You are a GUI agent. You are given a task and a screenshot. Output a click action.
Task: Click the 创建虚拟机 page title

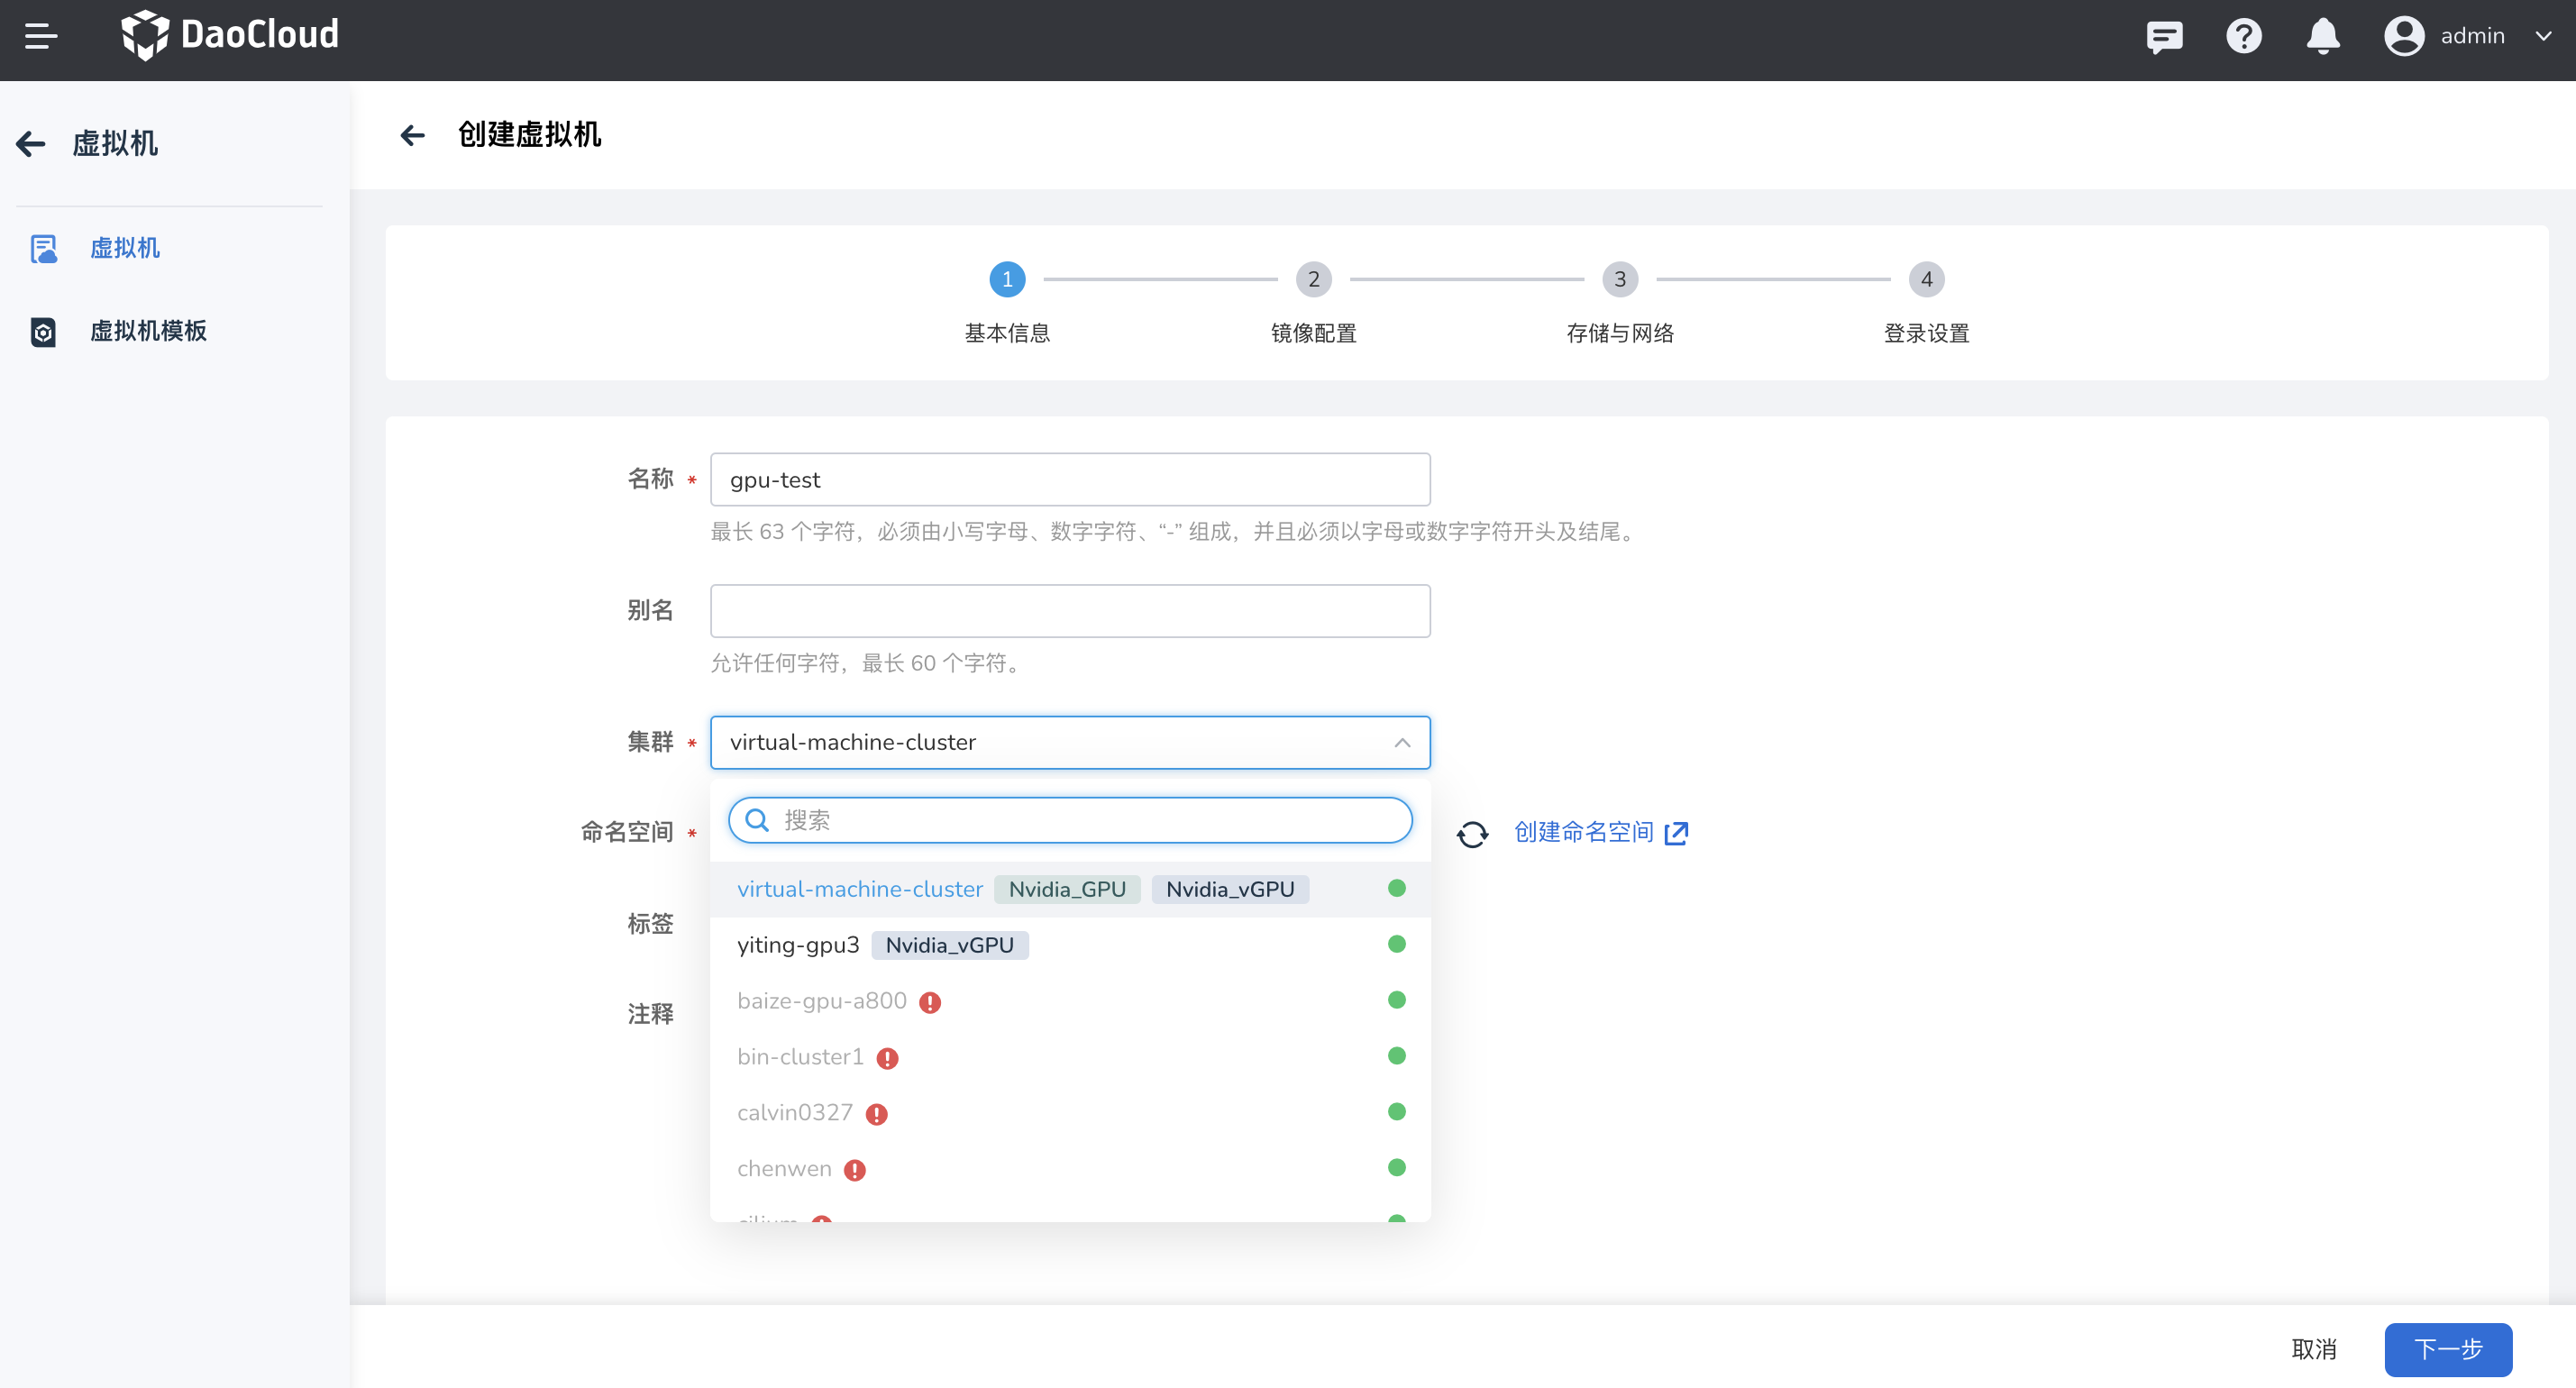click(x=529, y=134)
